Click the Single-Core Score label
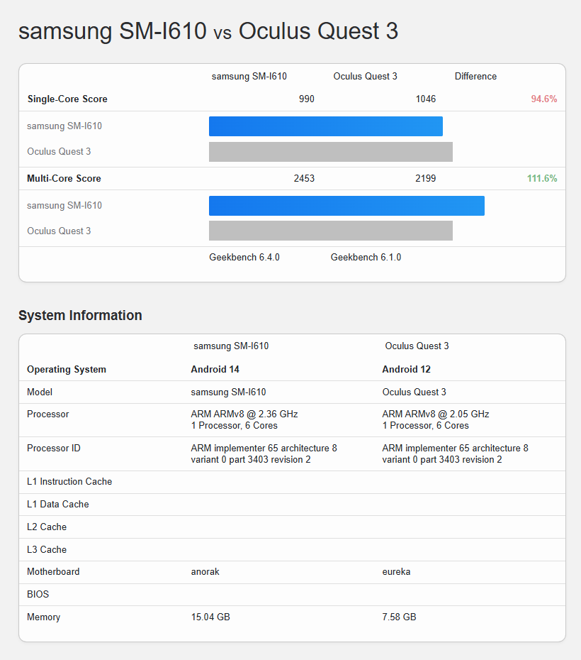 pos(67,99)
